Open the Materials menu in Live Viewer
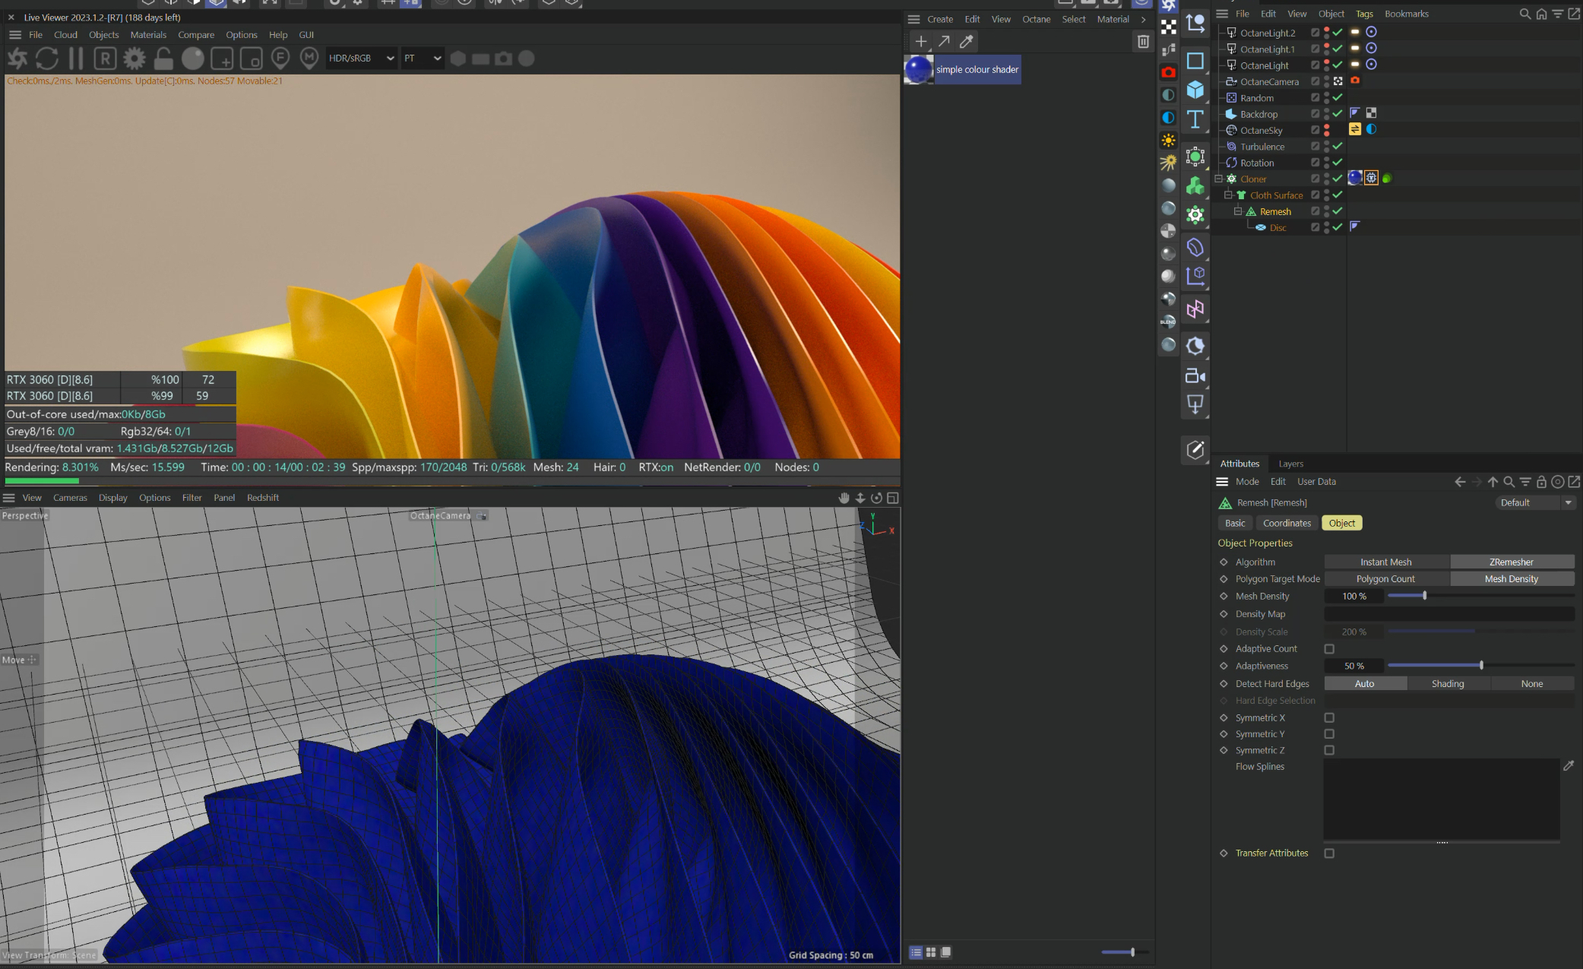The image size is (1583, 969). pos(148,35)
